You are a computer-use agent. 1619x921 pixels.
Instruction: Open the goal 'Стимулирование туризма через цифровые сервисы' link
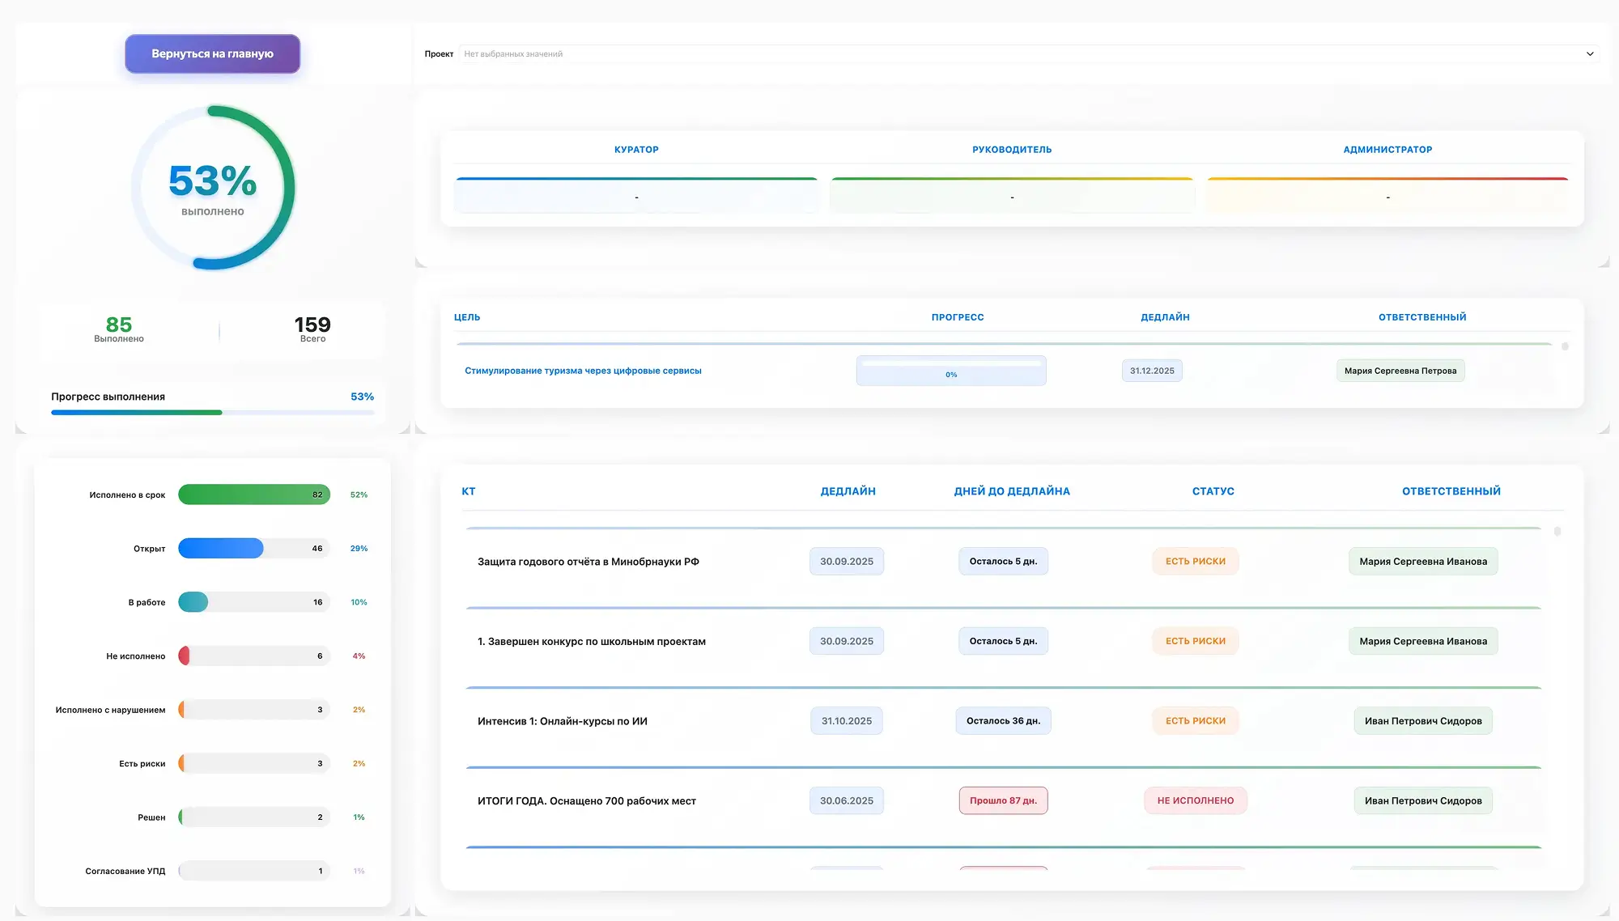(x=583, y=371)
